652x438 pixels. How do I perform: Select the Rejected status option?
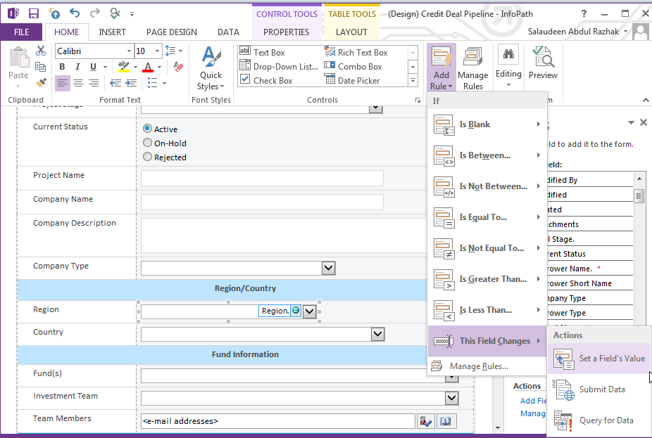coord(148,156)
